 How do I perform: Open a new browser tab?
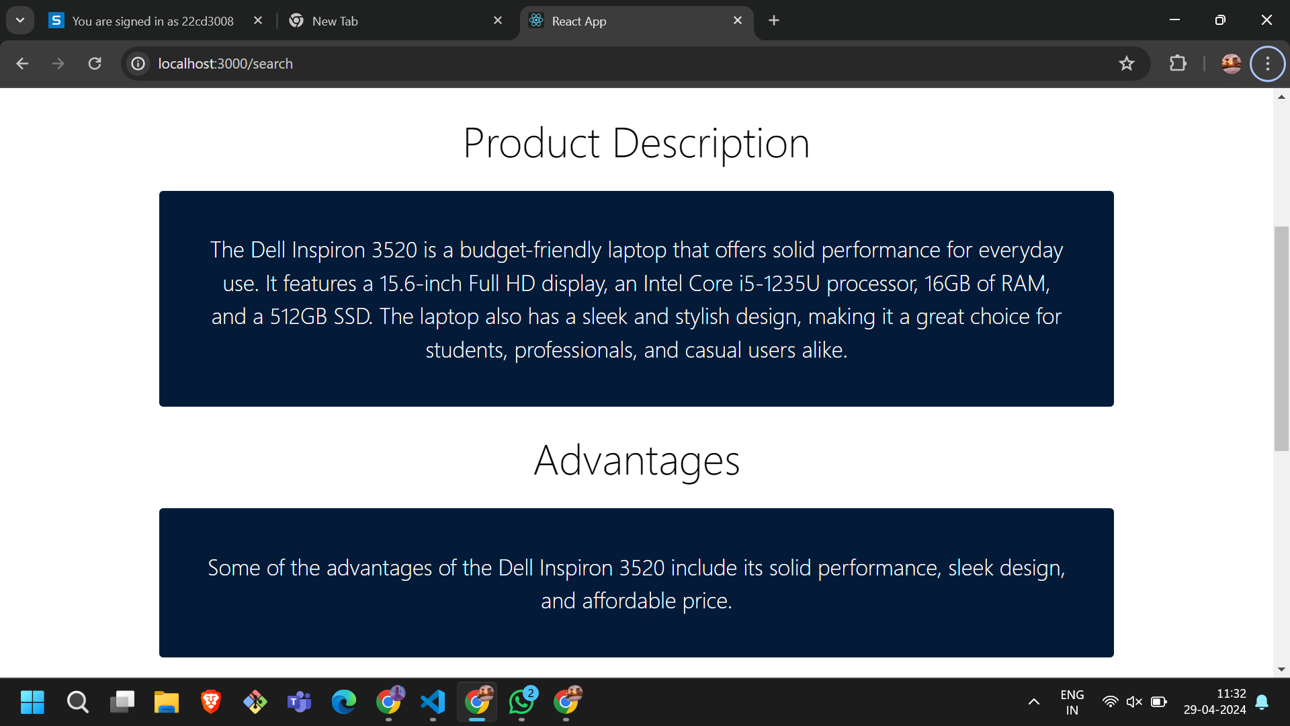click(774, 20)
